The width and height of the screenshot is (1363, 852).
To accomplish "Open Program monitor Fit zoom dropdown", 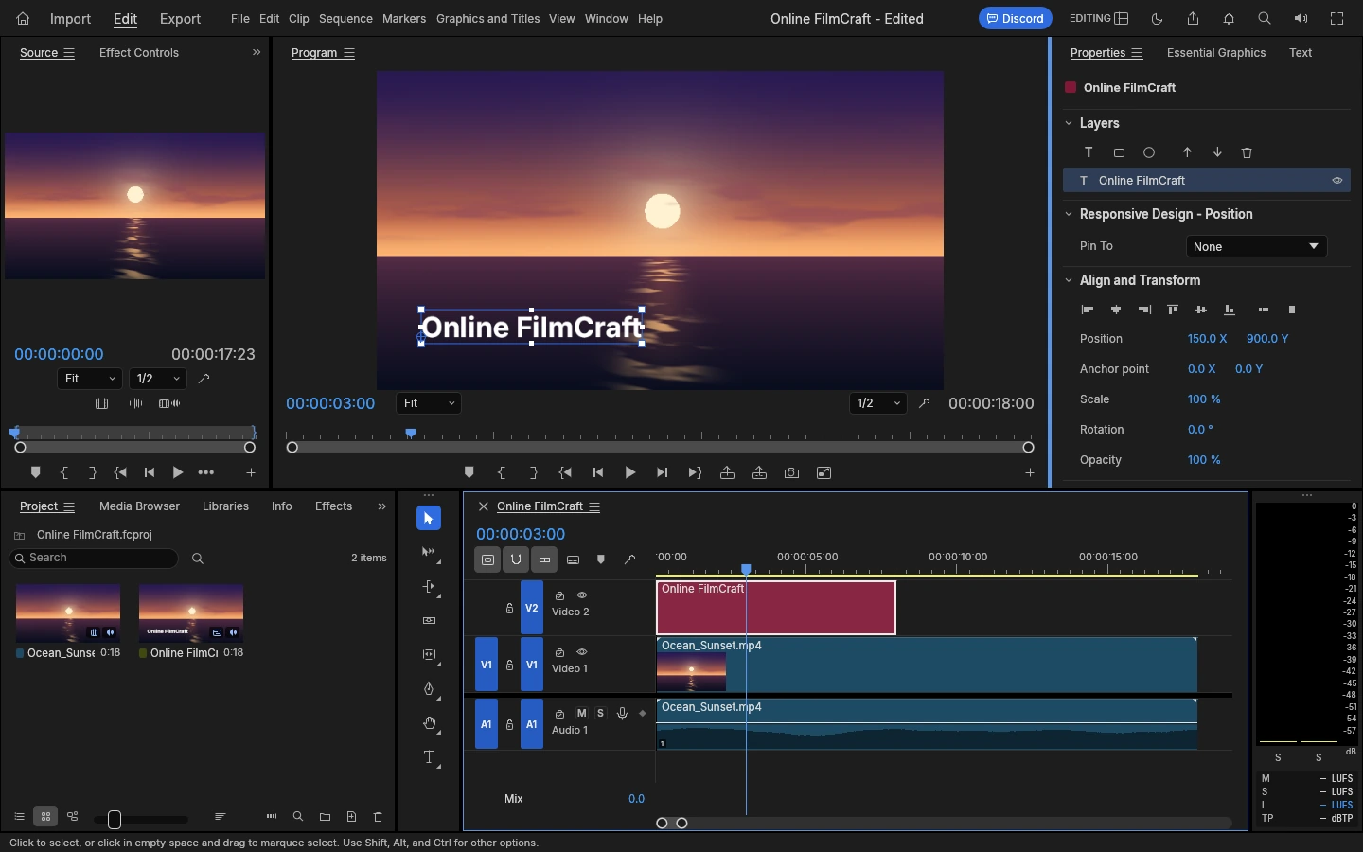I will 430,403.
